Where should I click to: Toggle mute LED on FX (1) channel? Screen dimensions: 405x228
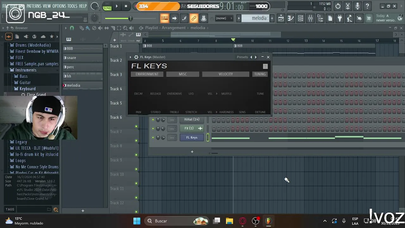click(153, 128)
